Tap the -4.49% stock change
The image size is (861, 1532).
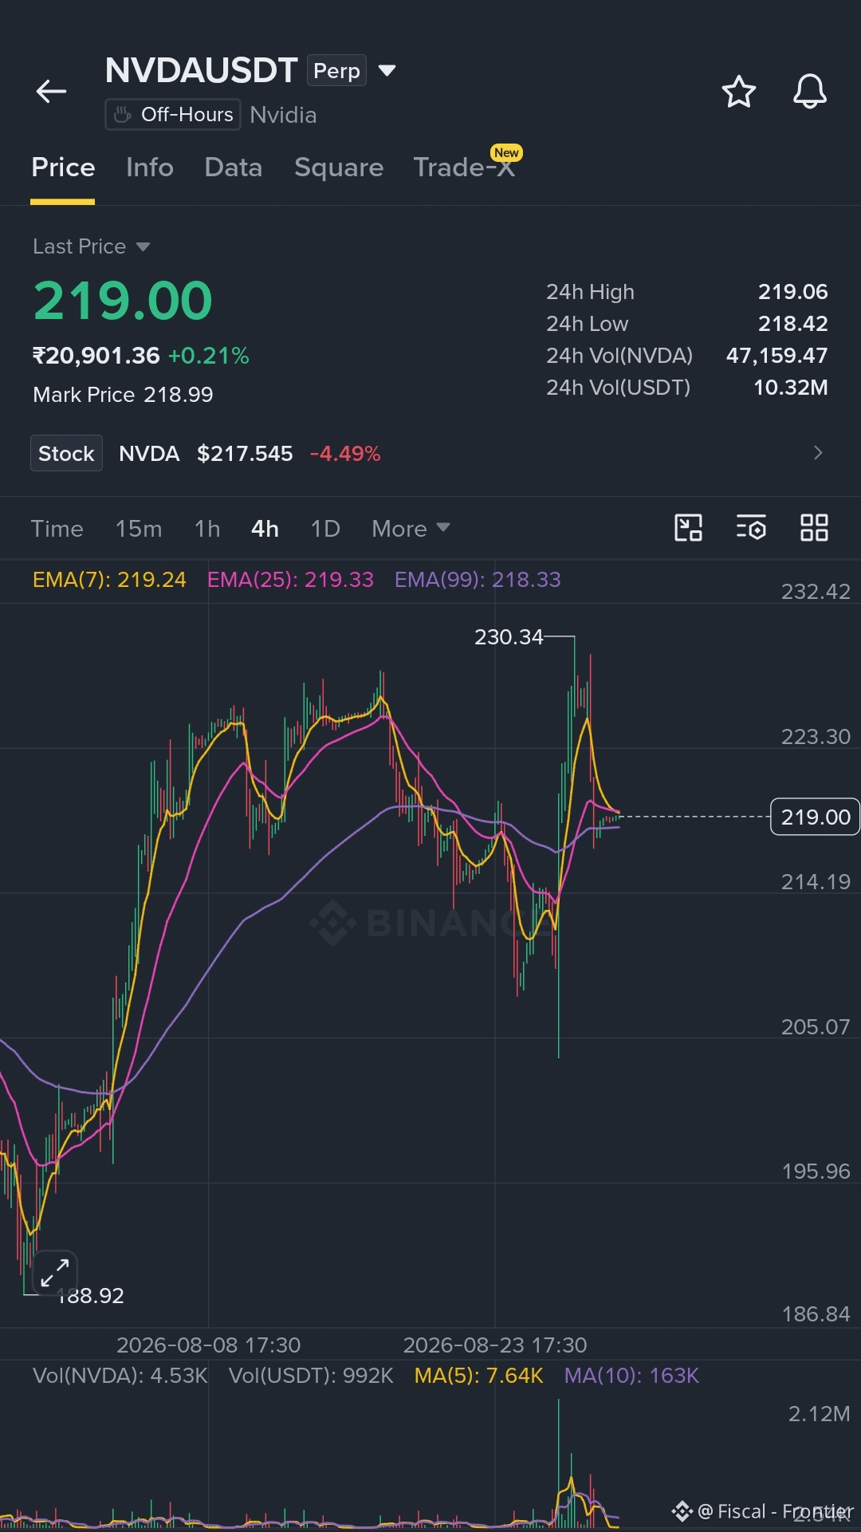(344, 454)
